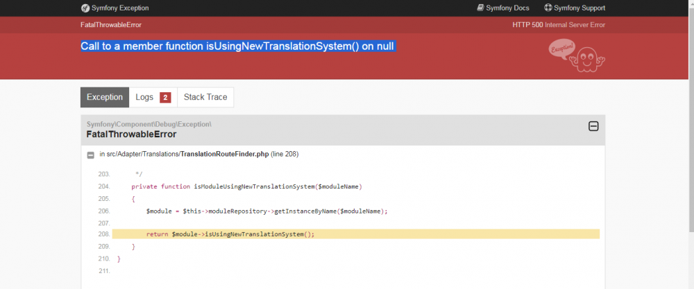Click the red Logs count badge 2
Image resolution: width=694 pixels, height=289 pixels.
165,98
